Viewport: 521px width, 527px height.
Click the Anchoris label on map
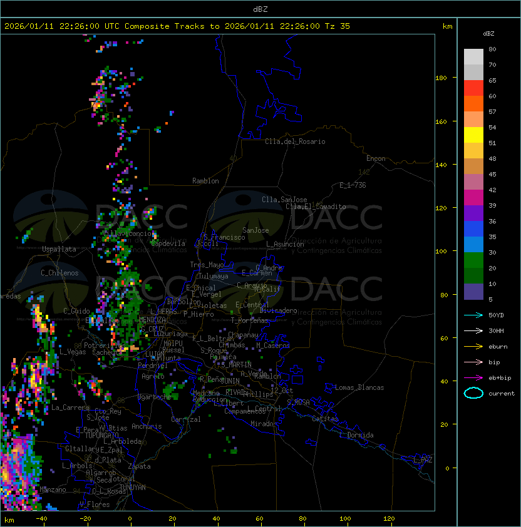pyautogui.click(x=147, y=426)
